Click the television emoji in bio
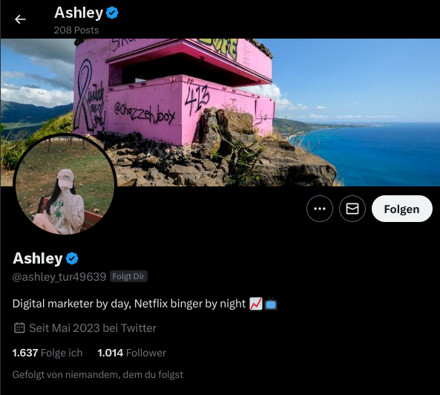Viewport: 440px width, 395px height. pyautogui.click(x=271, y=304)
